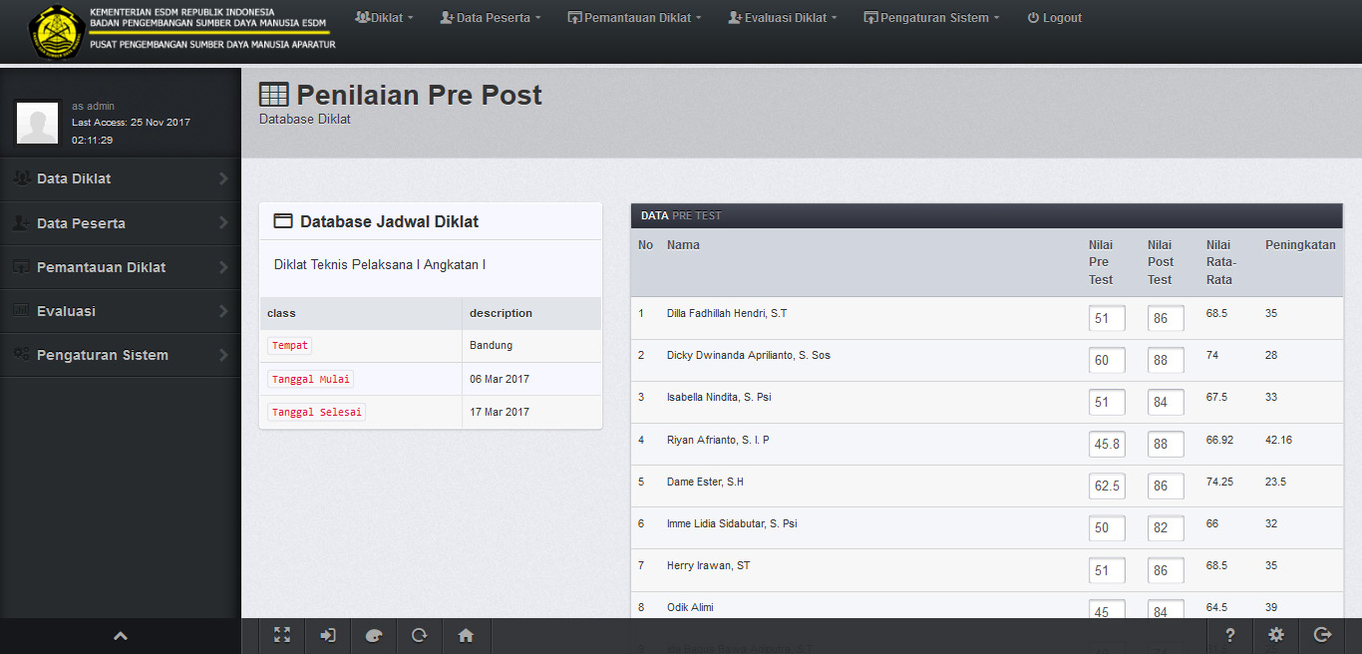Go to home via bottom toolbar icon
This screenshot has width=1362, height=654.
tap(466, 635)
